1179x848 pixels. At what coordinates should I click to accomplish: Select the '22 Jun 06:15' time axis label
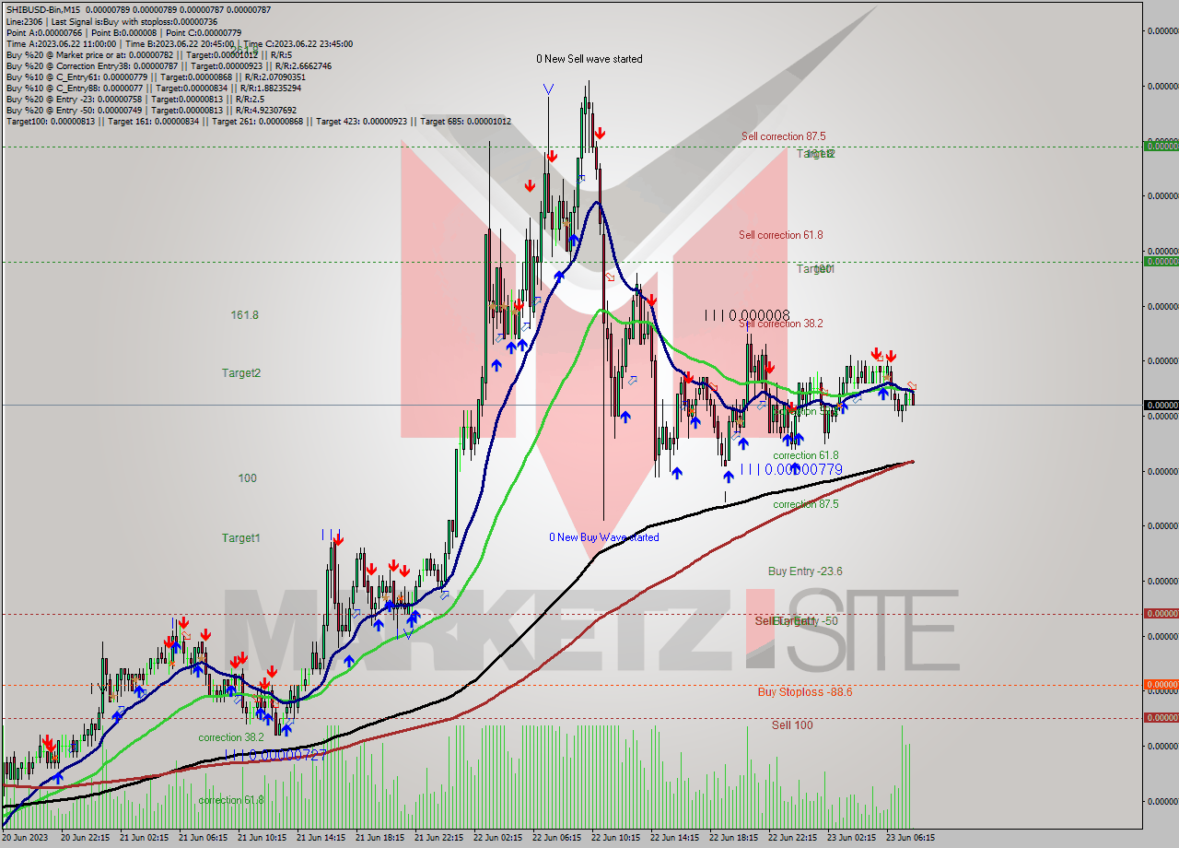click(557, 838)
